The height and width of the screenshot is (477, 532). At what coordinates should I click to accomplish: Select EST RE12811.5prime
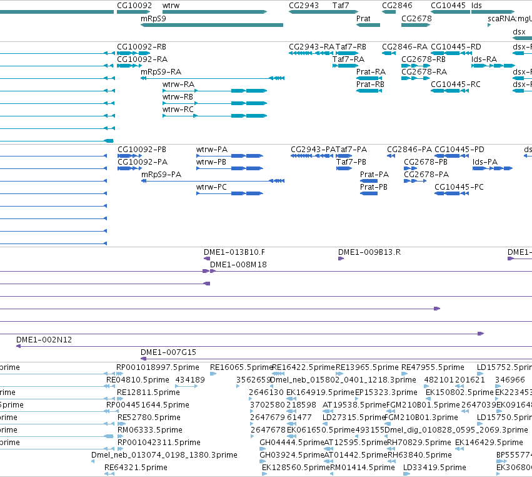[x=148, y=392]
